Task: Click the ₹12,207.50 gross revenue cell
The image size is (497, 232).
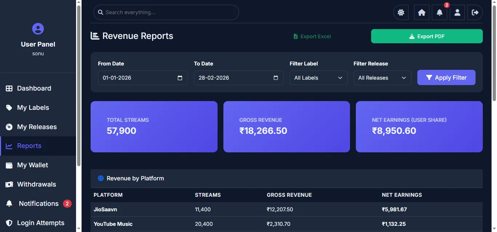Action: pyautogui.click(x=280, y=209)
